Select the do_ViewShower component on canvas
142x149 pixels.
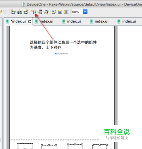click(61, 54)
